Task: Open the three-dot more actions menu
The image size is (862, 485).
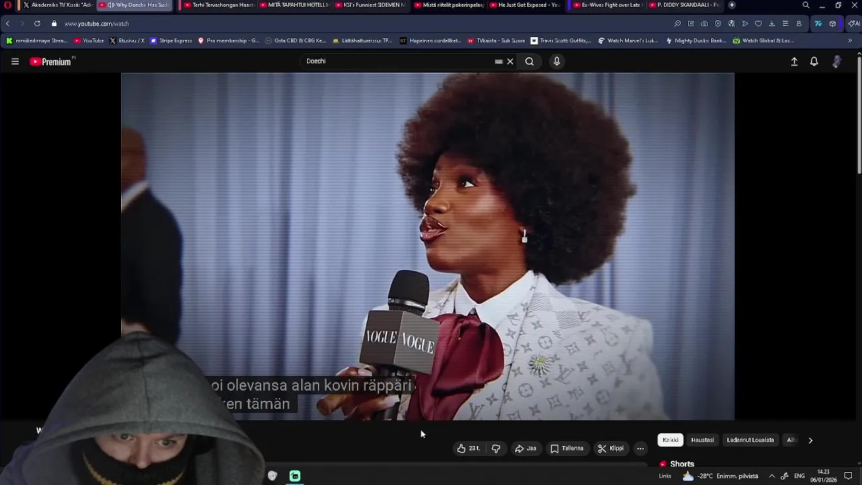Action: [640, 449]
